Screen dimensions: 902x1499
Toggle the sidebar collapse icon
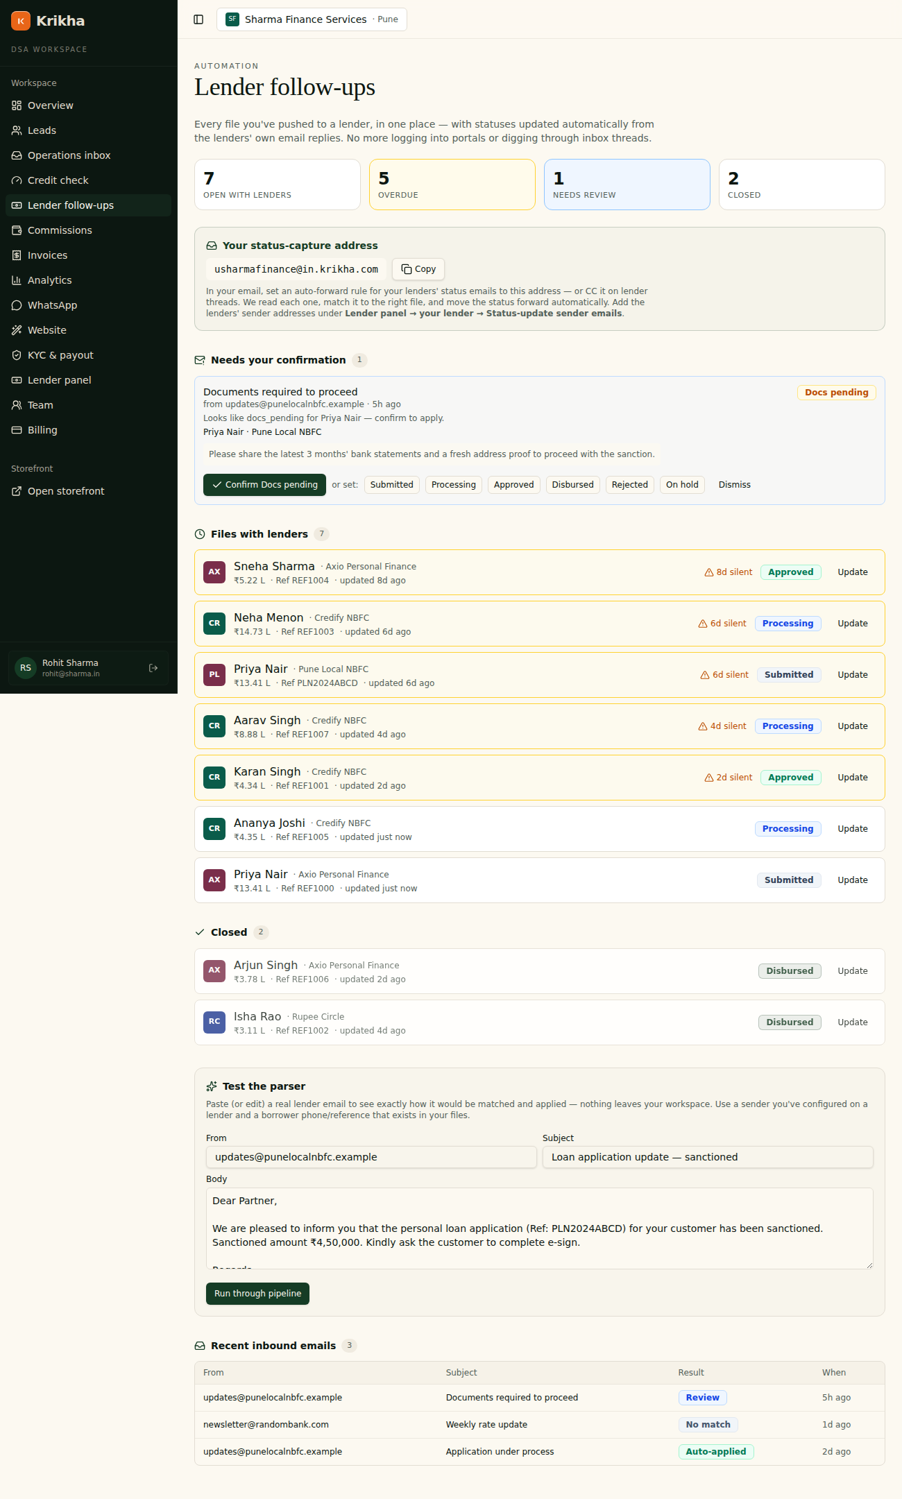(198, 19)
